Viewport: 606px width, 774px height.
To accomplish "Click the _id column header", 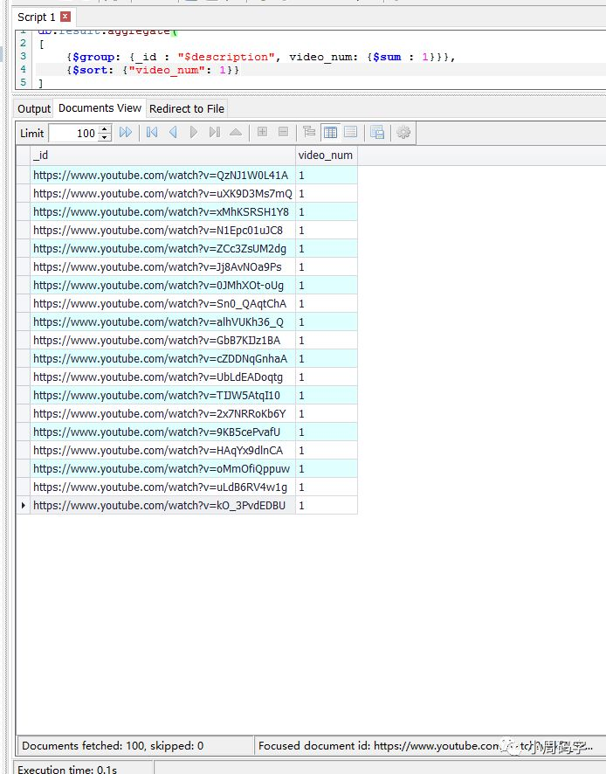I will click(x=162, y=155).
